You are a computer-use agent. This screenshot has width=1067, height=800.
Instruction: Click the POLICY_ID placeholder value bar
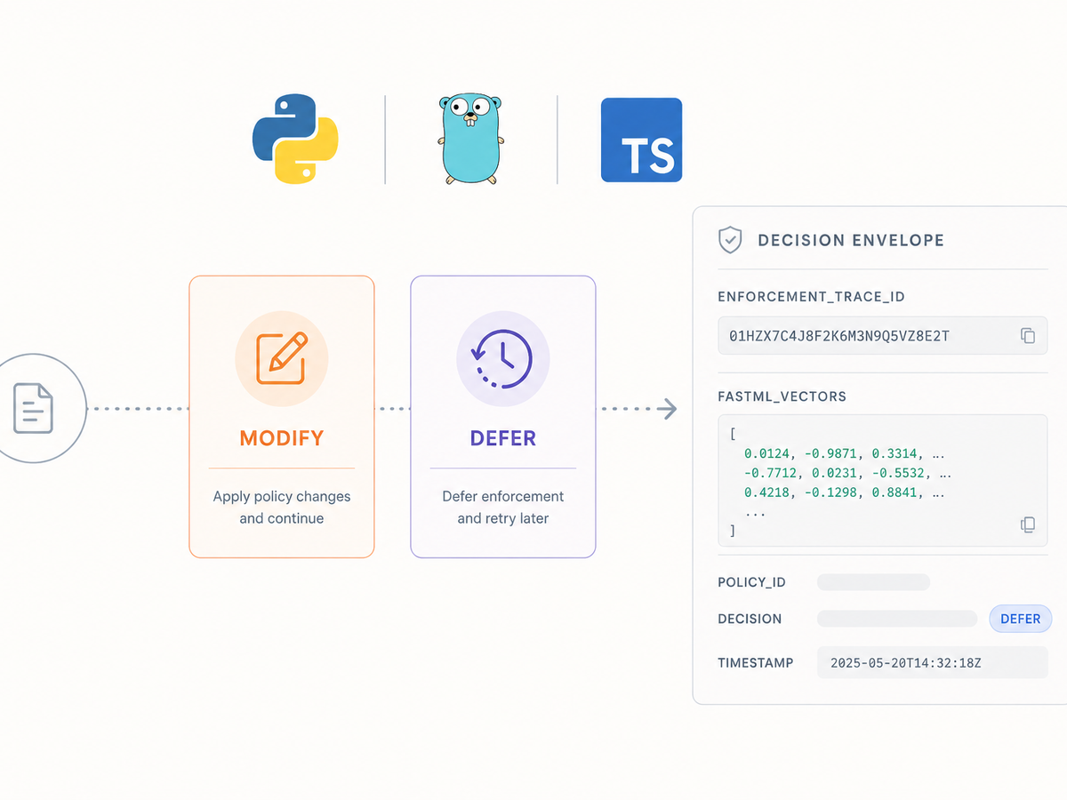point(873,582)
